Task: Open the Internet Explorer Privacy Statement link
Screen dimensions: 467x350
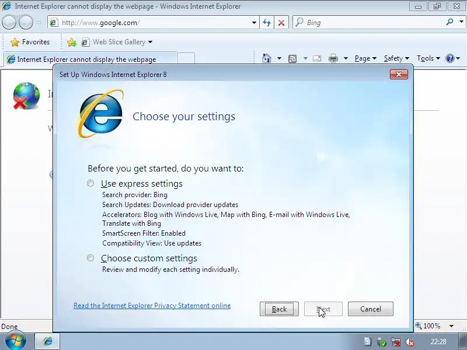Action: (152, 306)
